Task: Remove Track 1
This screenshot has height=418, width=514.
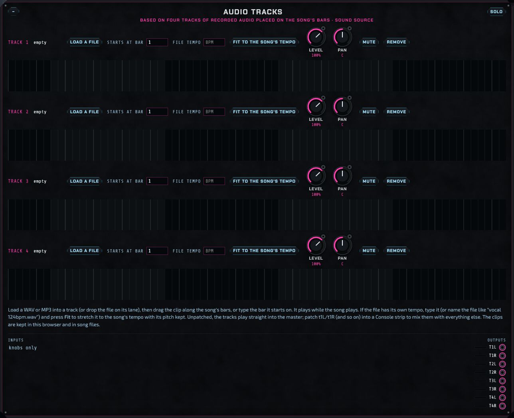Action: coord(396,42)
